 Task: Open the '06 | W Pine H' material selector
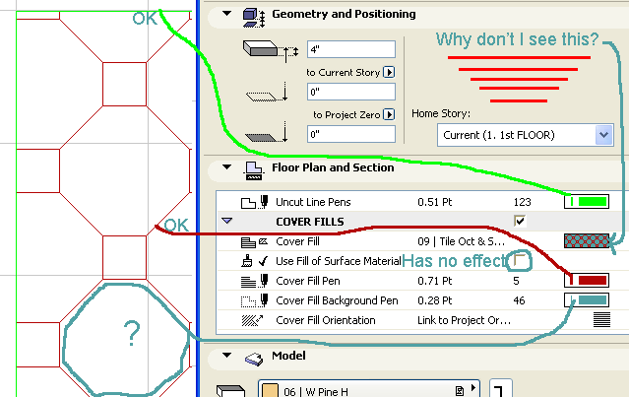coord(369,388)
